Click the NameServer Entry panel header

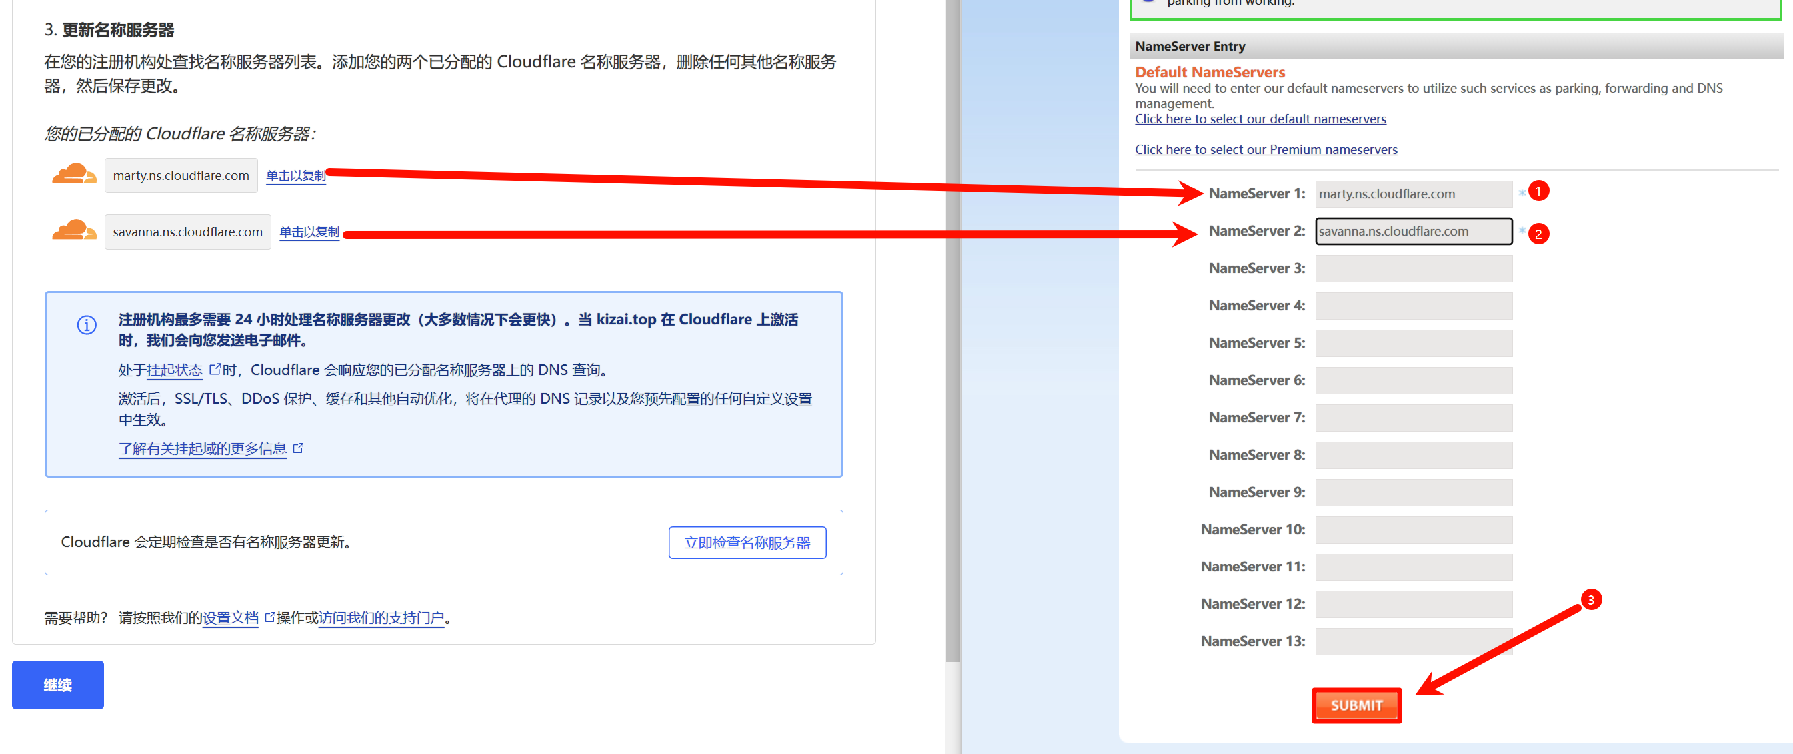coord(1456,46)
